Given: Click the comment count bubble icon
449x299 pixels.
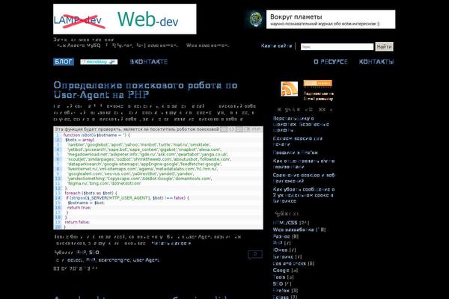Looking at the screenshot, I should pos(255,254).
